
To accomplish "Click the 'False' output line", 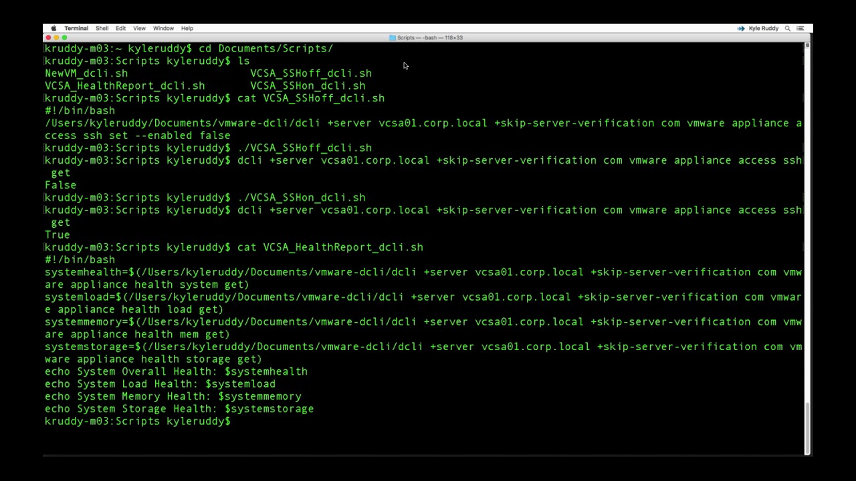I will click(61, 185).
